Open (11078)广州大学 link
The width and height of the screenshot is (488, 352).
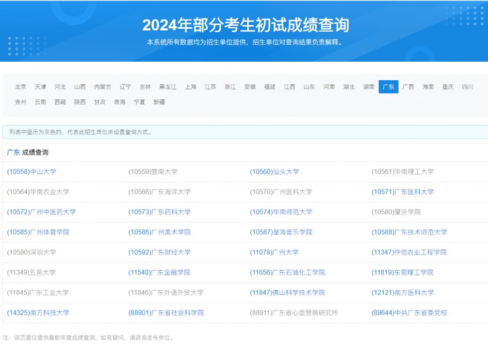(x=274, y=253)
